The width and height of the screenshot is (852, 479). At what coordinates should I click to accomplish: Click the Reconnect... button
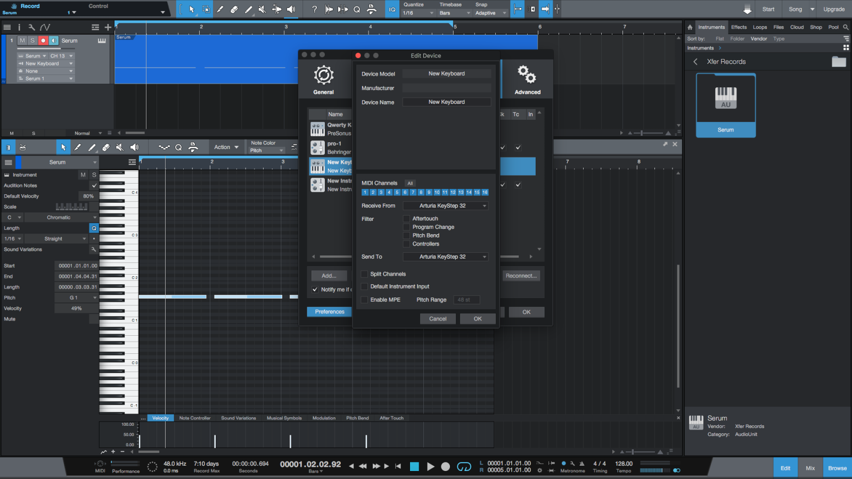point(521,276)
